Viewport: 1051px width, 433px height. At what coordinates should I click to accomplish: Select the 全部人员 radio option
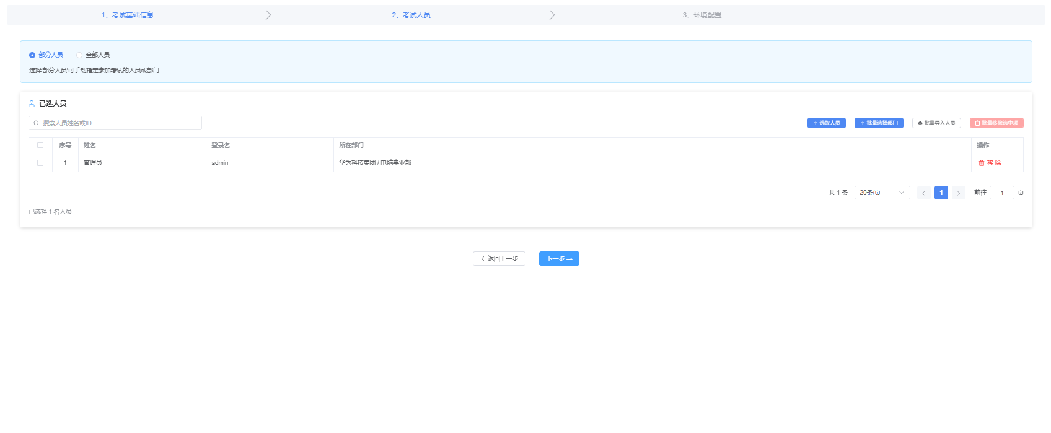click(79, 55)
